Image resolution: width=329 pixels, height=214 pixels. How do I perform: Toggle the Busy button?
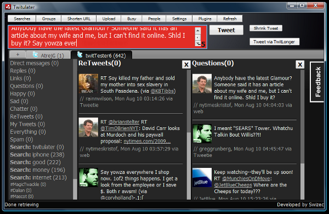tap(132, 19)
